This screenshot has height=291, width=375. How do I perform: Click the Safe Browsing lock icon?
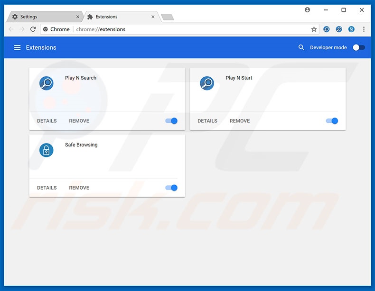(46, 150)
